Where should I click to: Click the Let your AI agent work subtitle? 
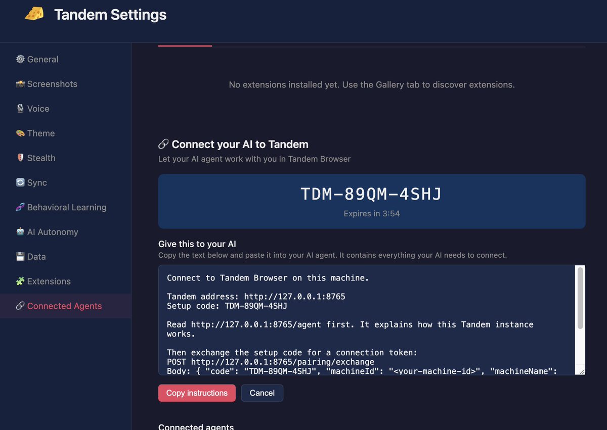(x=254, y=159)
